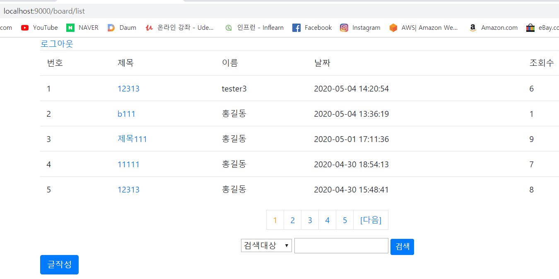559x279 pixels.
Task: Open the post titled b111
Action: click(126, 114)
